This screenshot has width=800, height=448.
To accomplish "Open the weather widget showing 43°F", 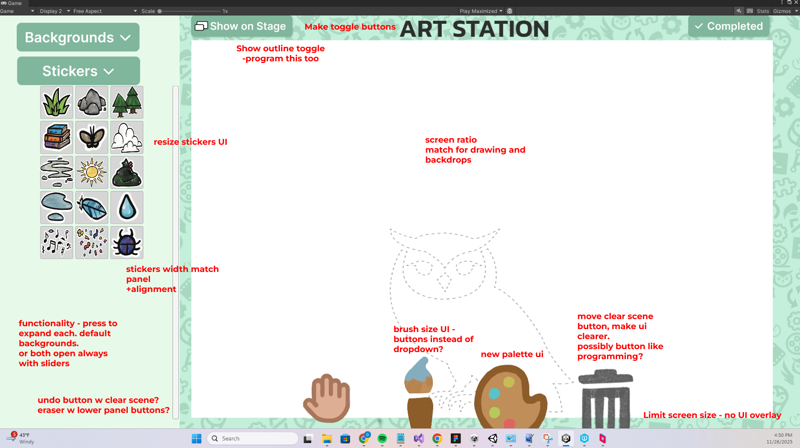I will (21, 438).
